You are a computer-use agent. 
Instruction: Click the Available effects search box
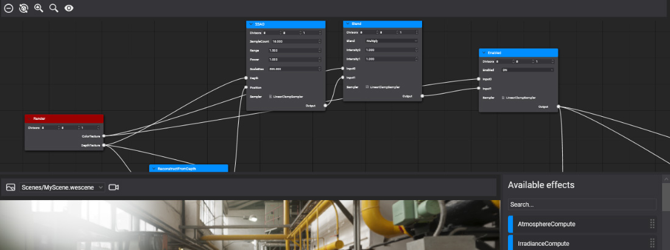(582, 205)
